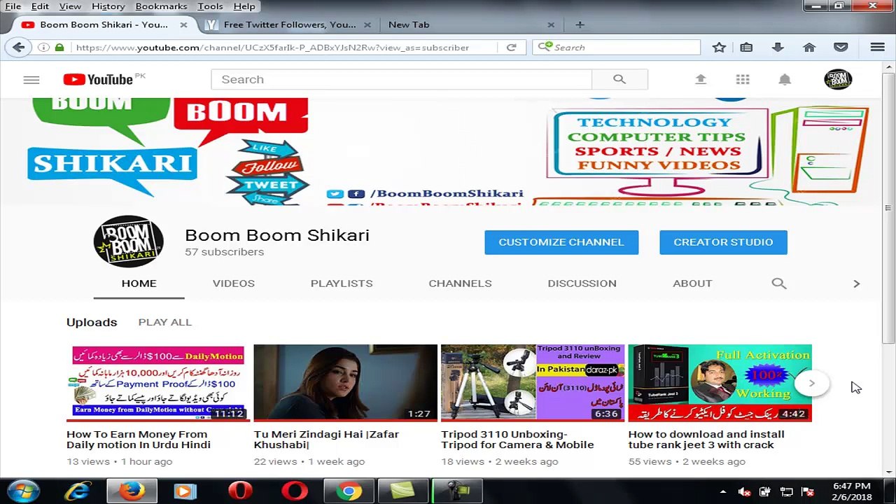Click the muted volume tray icon
The width and height of the screenshot is (896, 504).
[x=745, y=492]
